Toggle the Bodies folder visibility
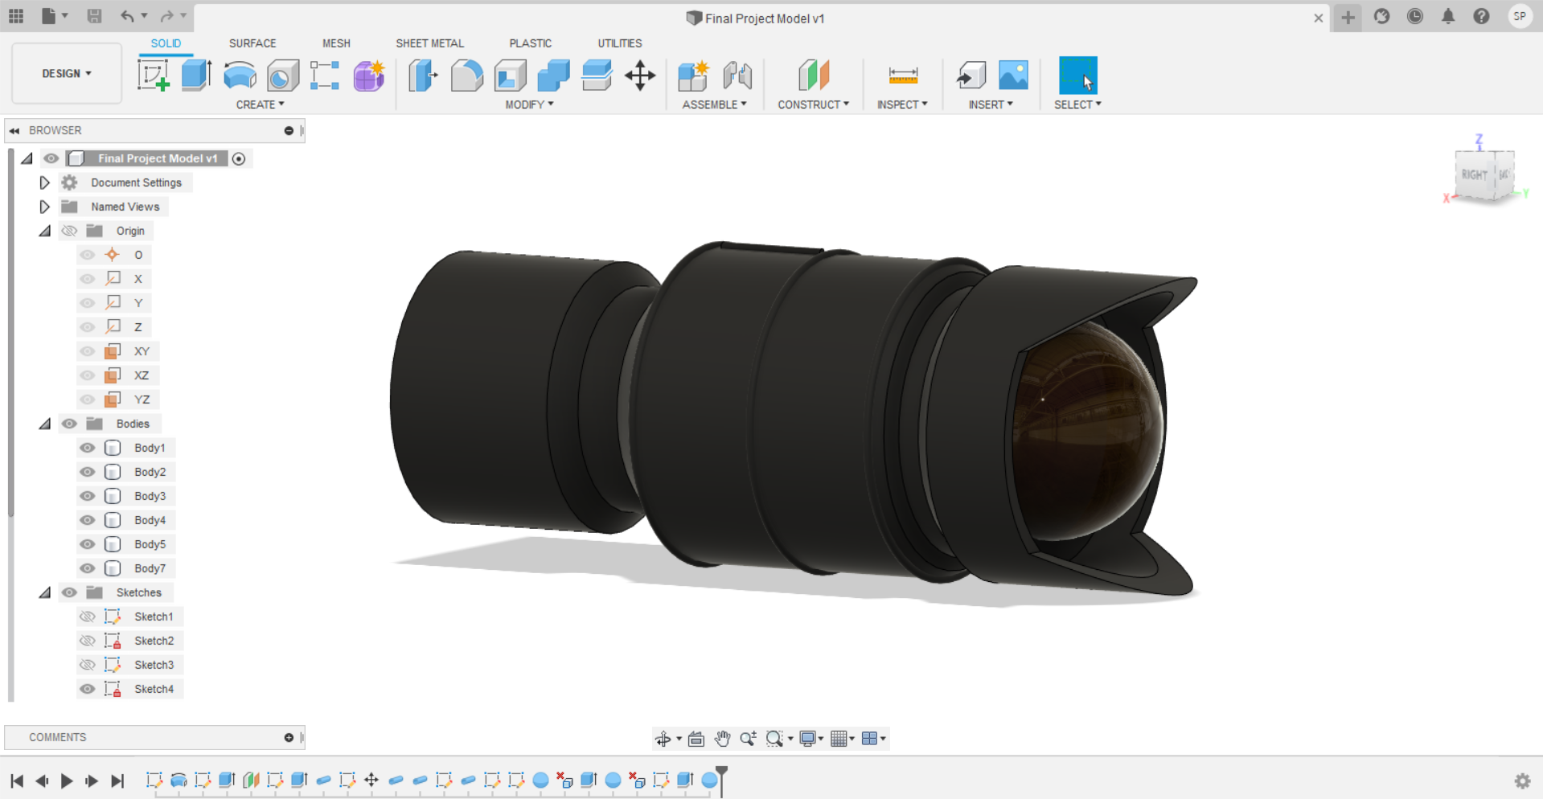Screen dimensions: 1543x799 tap(70, 424)
